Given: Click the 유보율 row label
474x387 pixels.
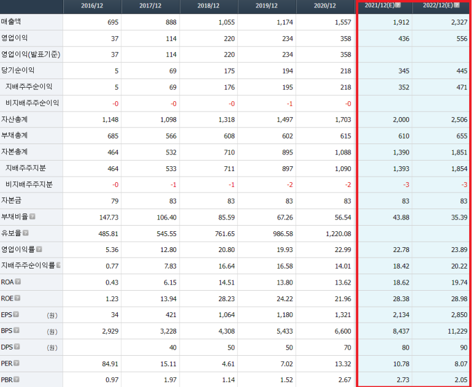Looking at the screenshot, I should (x=11, y=233).
